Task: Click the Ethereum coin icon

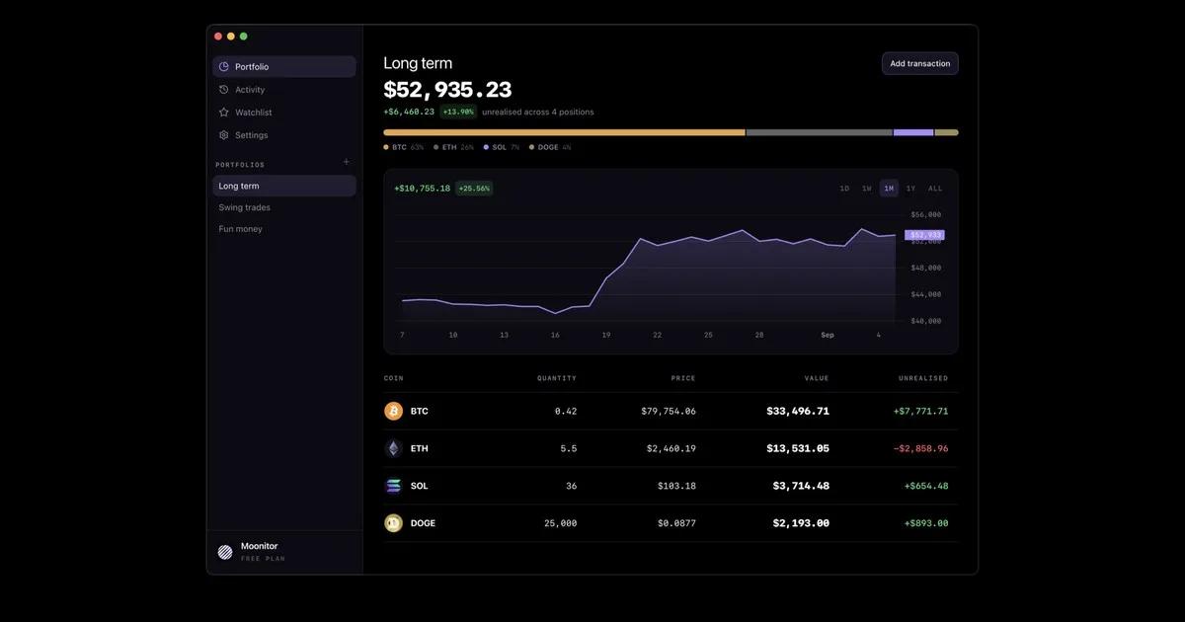Action: point(393,448)
